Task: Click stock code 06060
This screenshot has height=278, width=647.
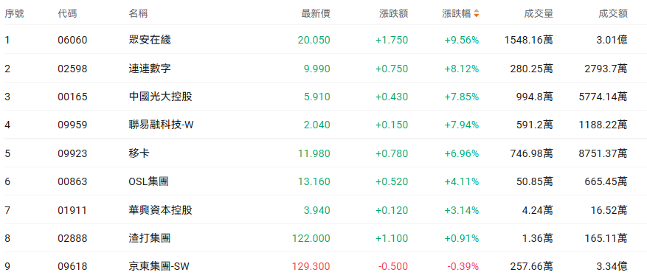Action: coord(72,40)
